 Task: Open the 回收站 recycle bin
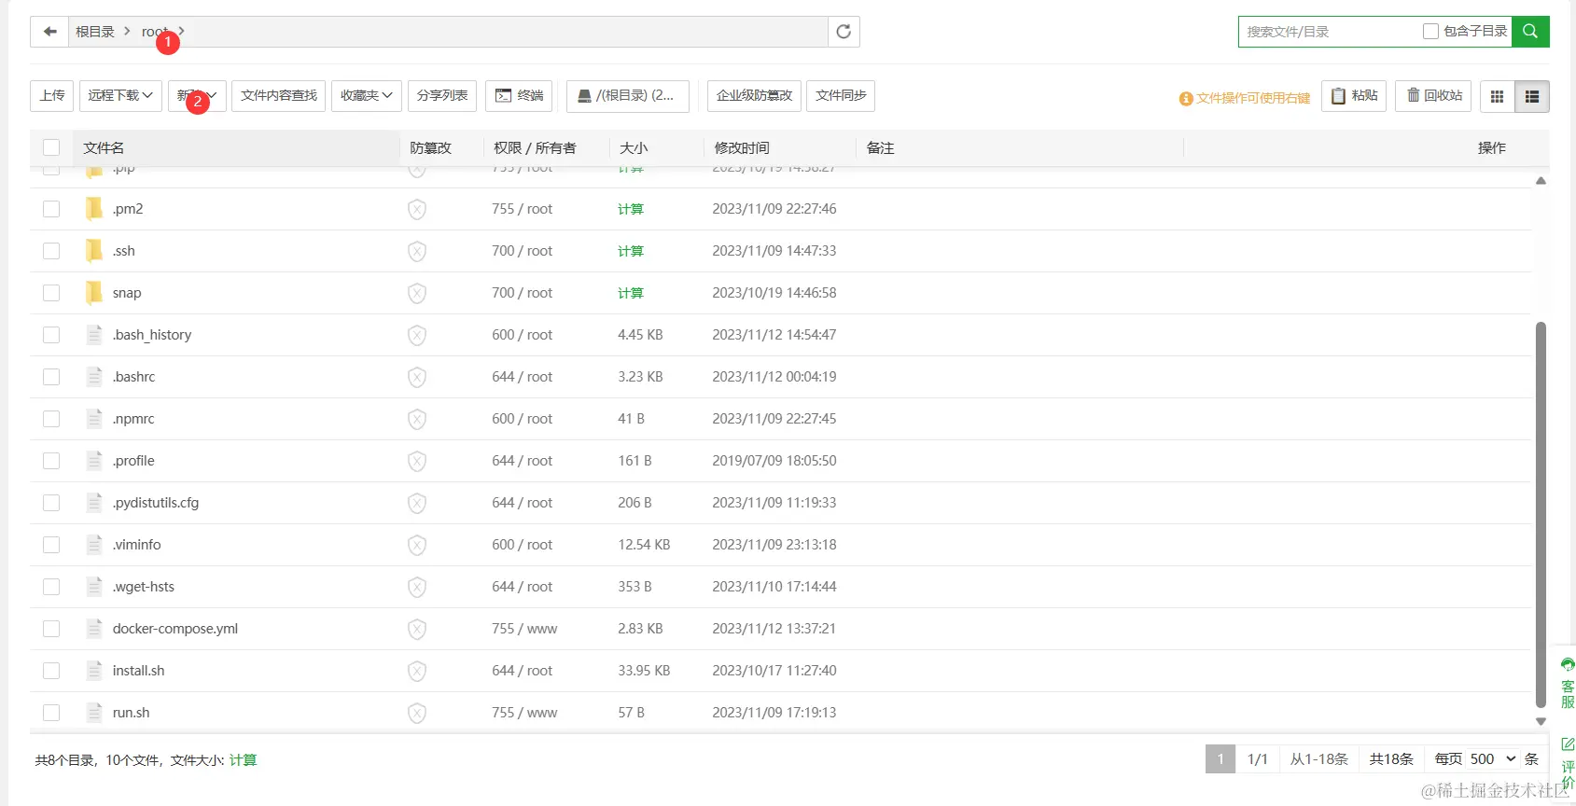pos(1433,96)
